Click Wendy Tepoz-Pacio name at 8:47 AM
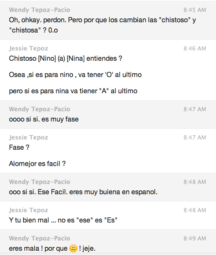This screenshot has height=255, width=216. (39, 109)
